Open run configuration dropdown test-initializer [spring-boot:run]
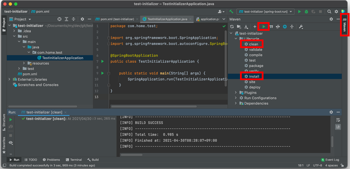 coord(266,11)
